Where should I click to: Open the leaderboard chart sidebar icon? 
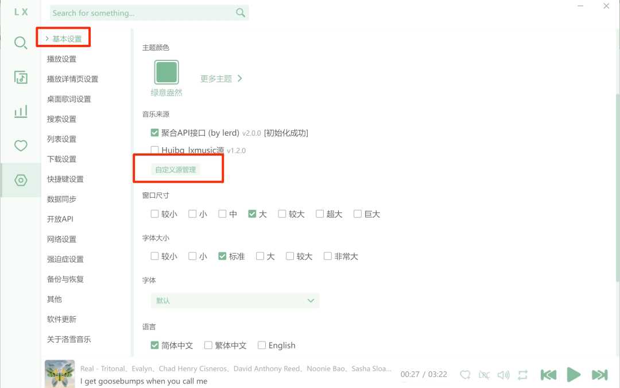21,112
